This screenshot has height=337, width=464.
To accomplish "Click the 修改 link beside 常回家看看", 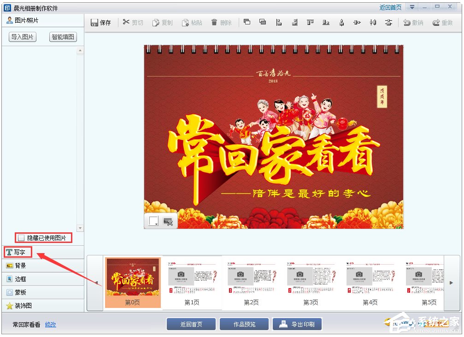I will pos(50,325).
